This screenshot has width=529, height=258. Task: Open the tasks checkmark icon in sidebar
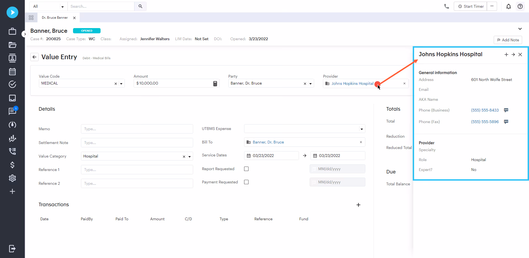pos(12,84)
